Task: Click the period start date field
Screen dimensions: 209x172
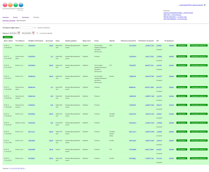Action: pyautogui.click(x=13, y=33)
